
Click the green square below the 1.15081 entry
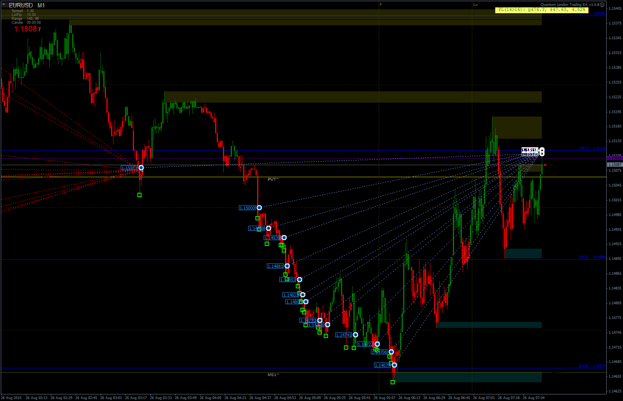click(x=139, y=195)
